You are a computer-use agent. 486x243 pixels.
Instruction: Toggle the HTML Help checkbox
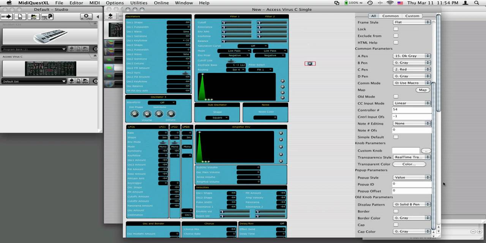pos(396,43)
